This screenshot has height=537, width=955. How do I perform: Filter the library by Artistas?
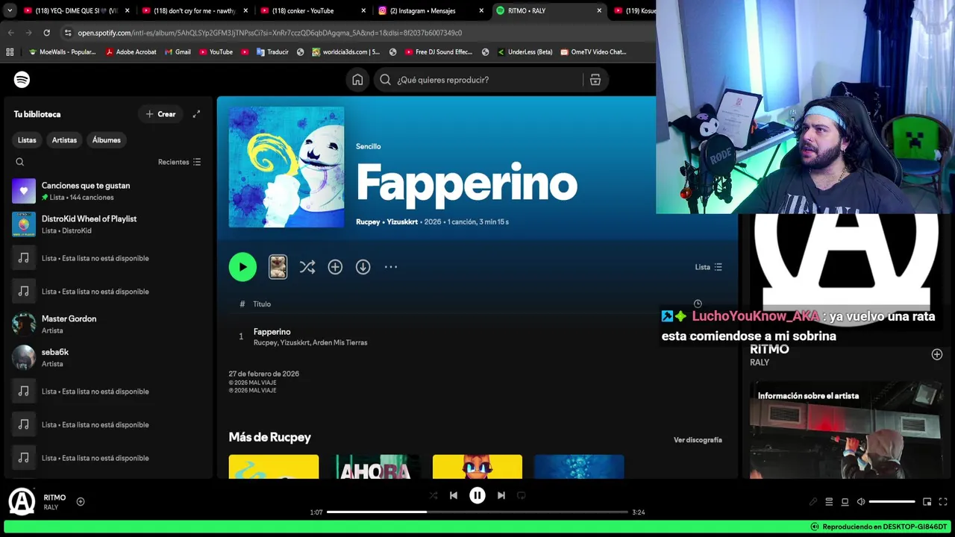coord(64,140)
